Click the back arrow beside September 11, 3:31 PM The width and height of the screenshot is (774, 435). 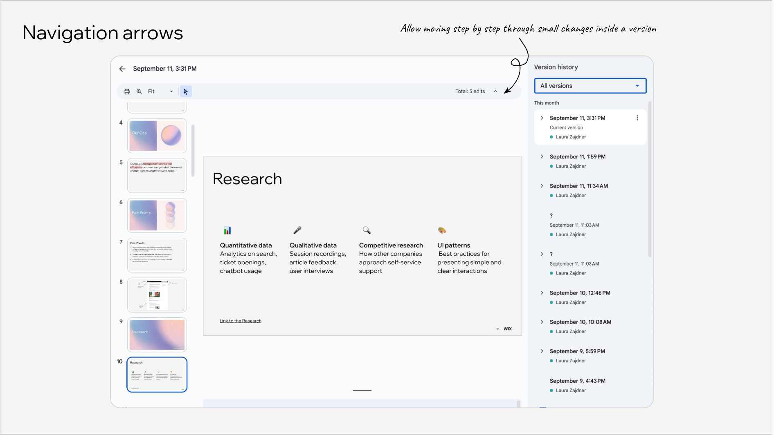[122, 69]
